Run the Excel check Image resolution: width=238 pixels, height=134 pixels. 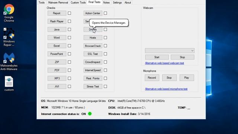[x=57, y=46]
